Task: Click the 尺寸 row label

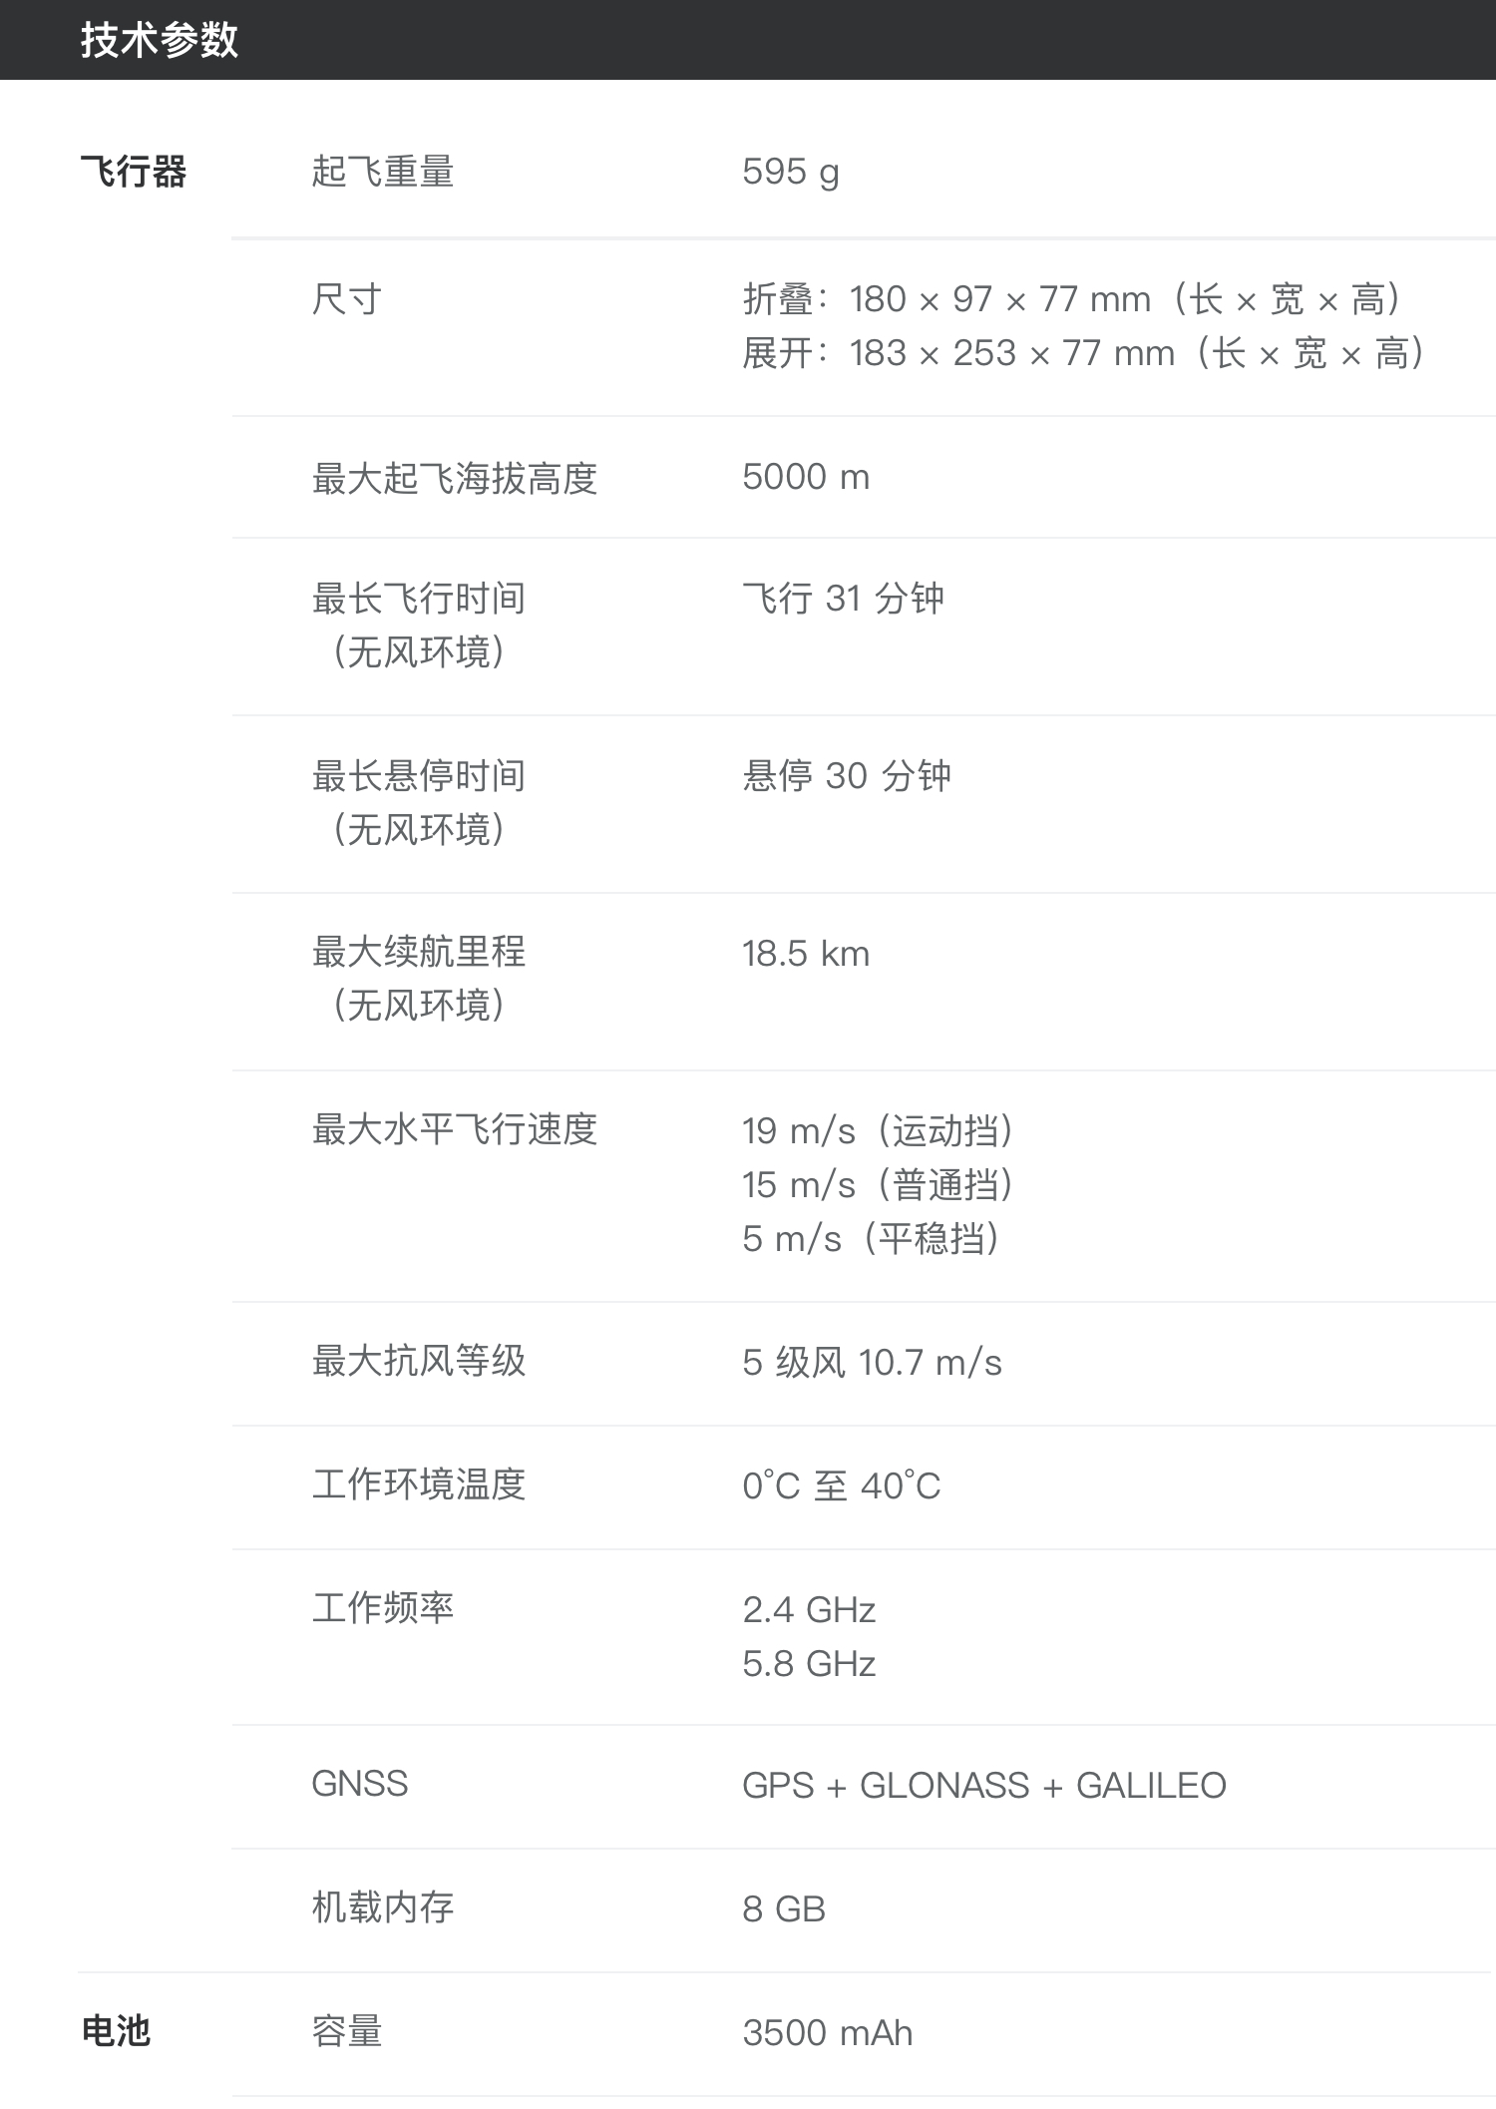Action: tap(347, 299)
